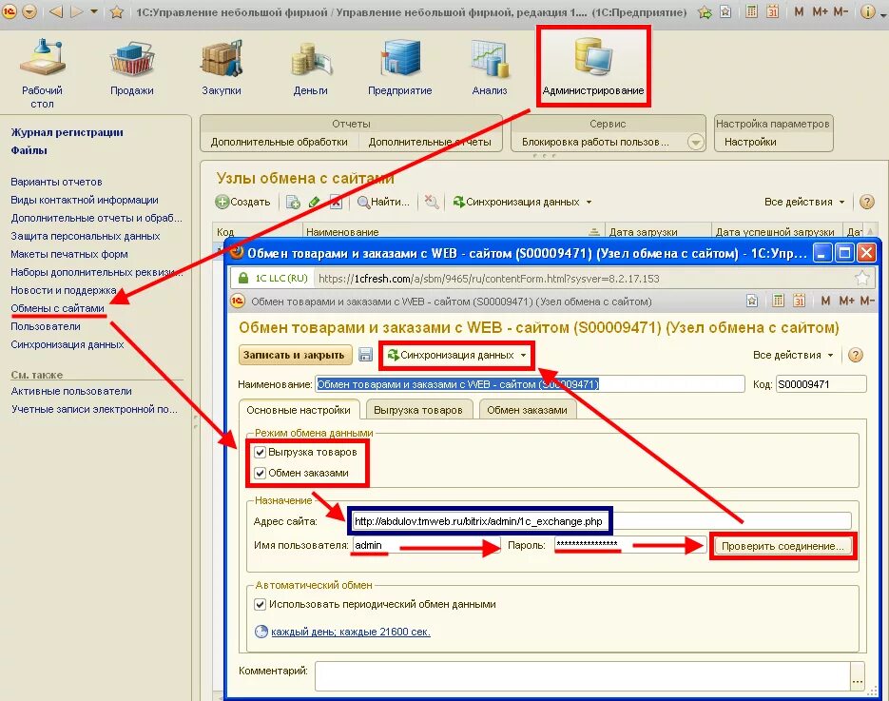Open the Рабочий стол section
The height and width of the screenshot is (701, 889).
click(43, 72)
